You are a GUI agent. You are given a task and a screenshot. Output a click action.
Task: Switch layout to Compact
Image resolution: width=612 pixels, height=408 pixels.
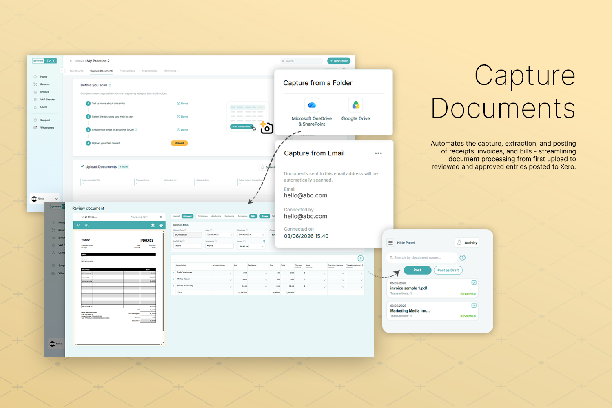point(187,216)
